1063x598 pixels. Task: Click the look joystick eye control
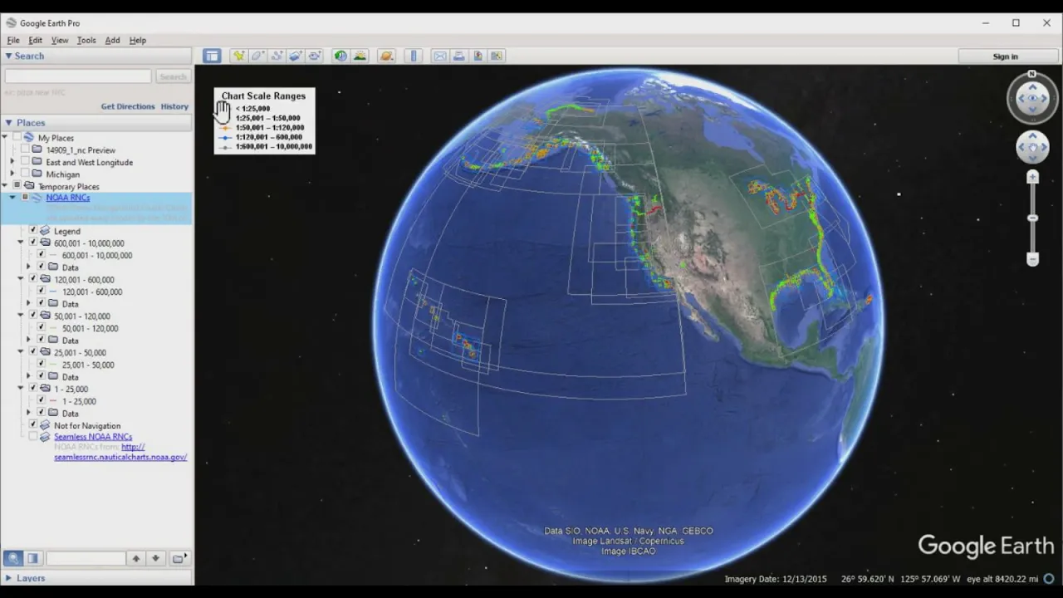[1032, 98]
